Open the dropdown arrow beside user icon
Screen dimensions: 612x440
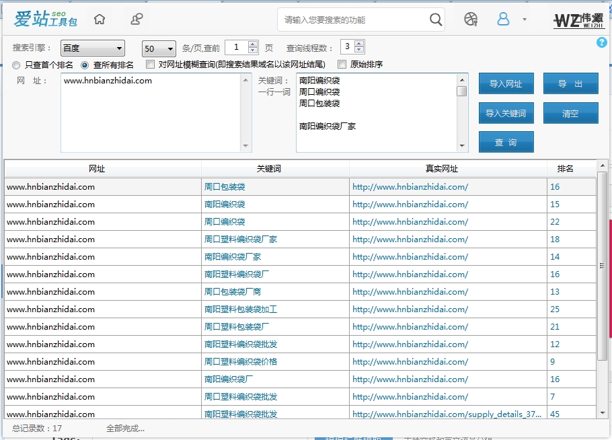tap(524, 20)
